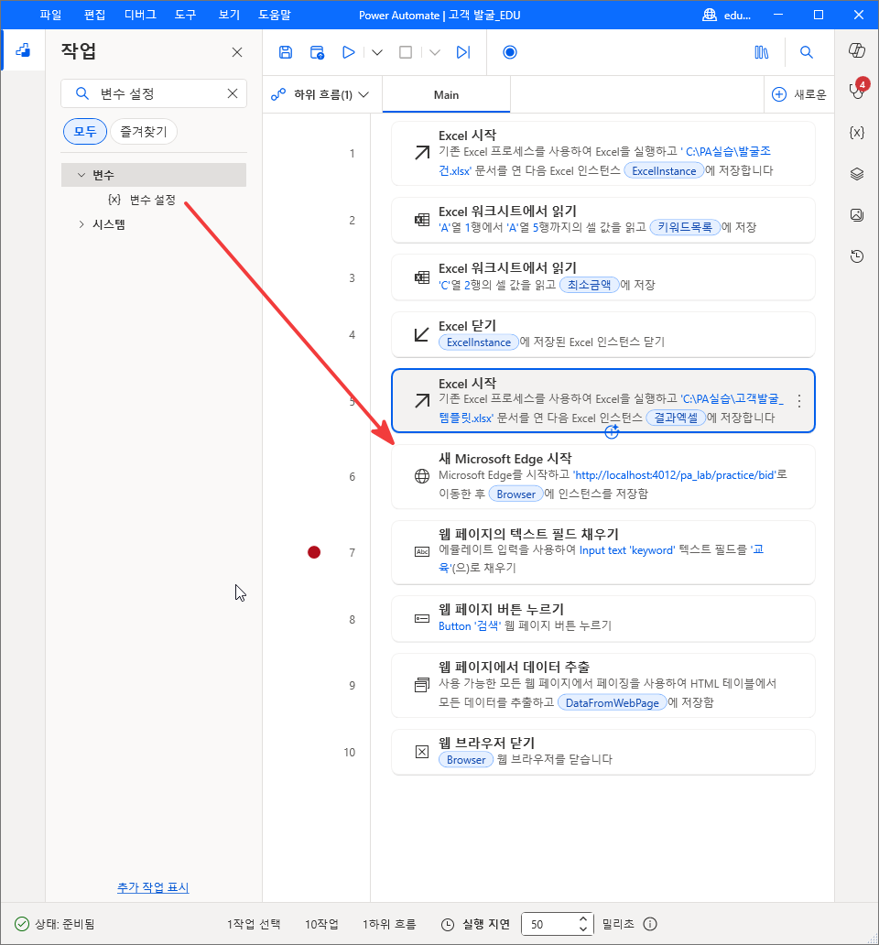Open the 도움말 menu
The image size is (879, 945).
coord(275,15)
